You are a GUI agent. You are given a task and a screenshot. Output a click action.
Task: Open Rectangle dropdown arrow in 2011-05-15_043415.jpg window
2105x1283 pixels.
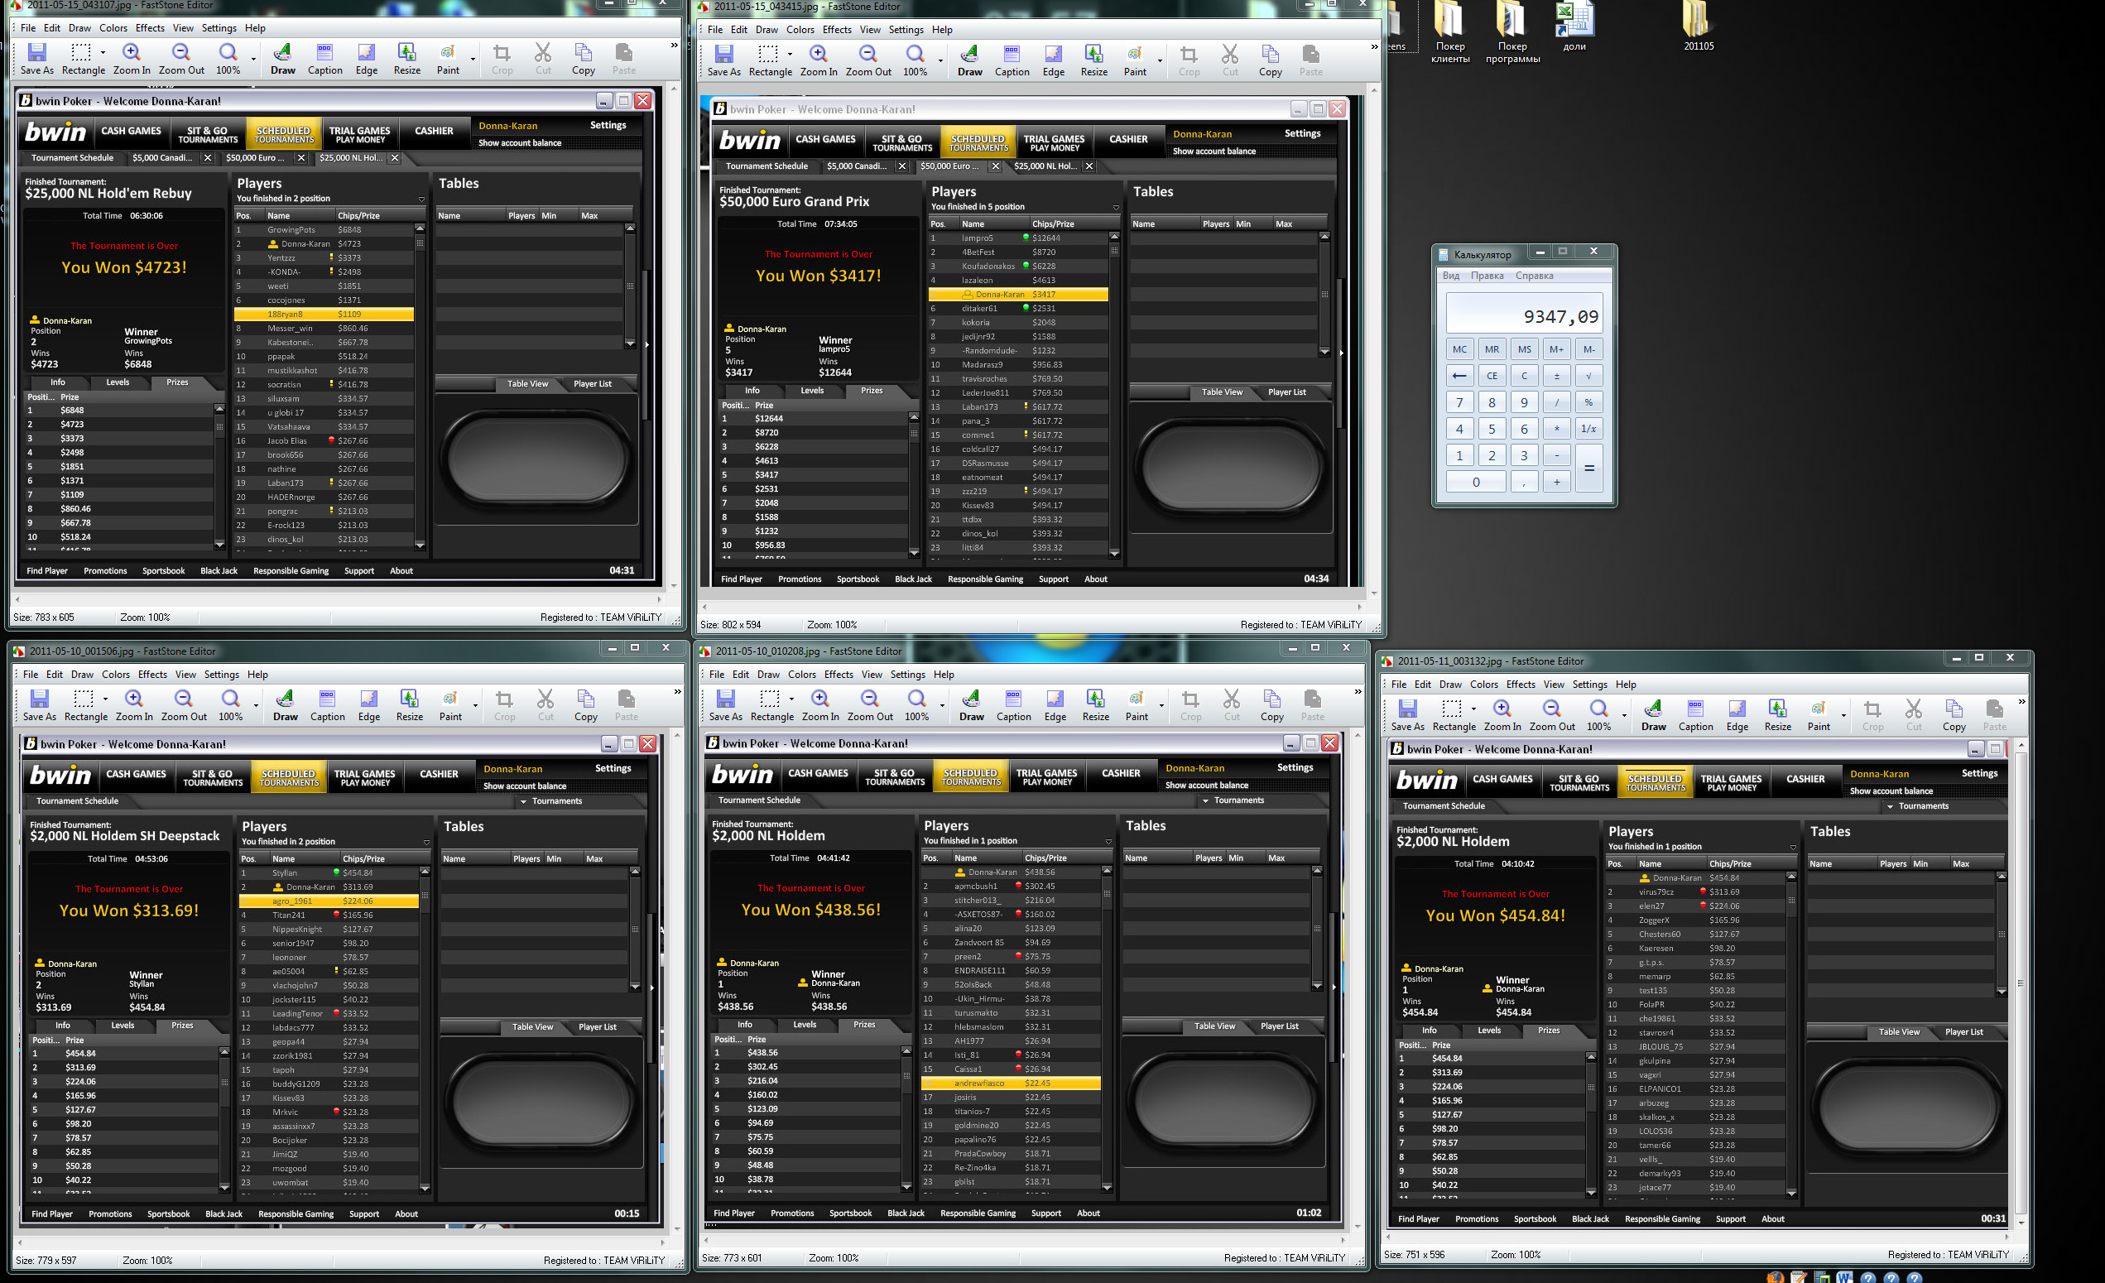coord(791,55)
